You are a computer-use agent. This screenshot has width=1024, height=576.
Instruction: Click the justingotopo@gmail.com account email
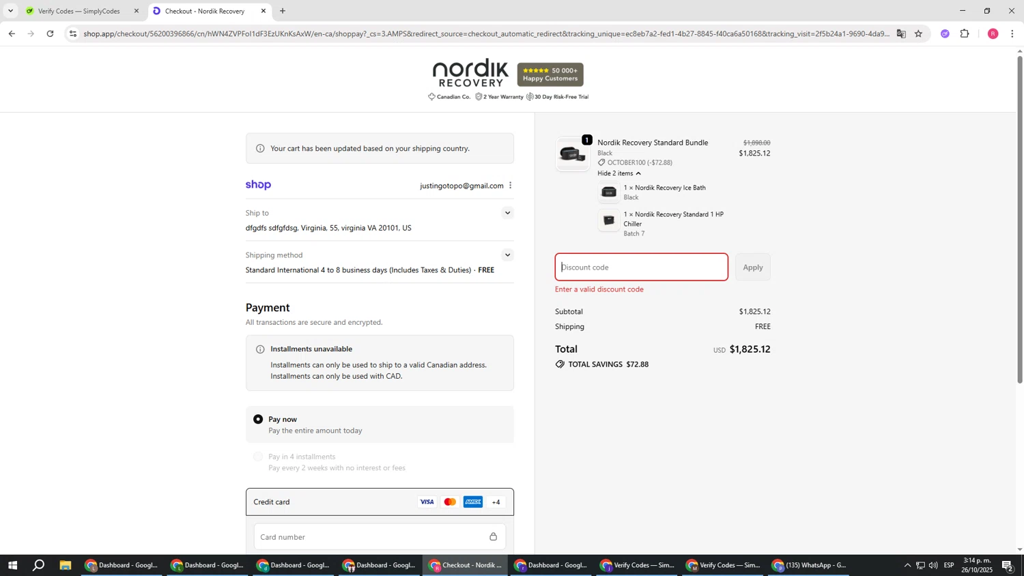point(461,186)
